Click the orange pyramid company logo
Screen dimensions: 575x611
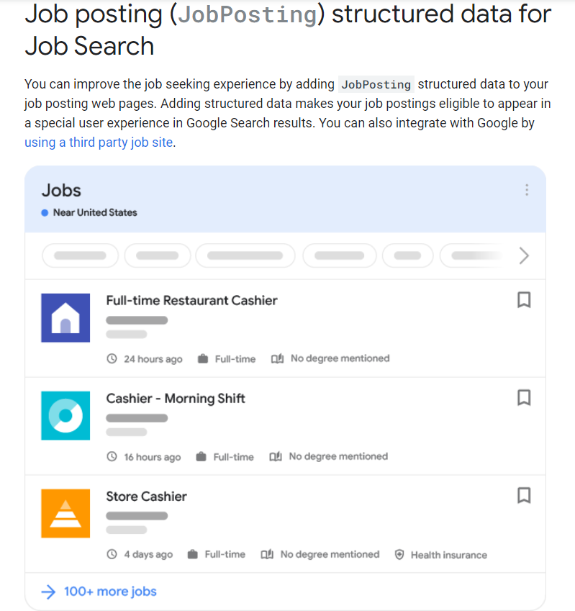(65, 514)
